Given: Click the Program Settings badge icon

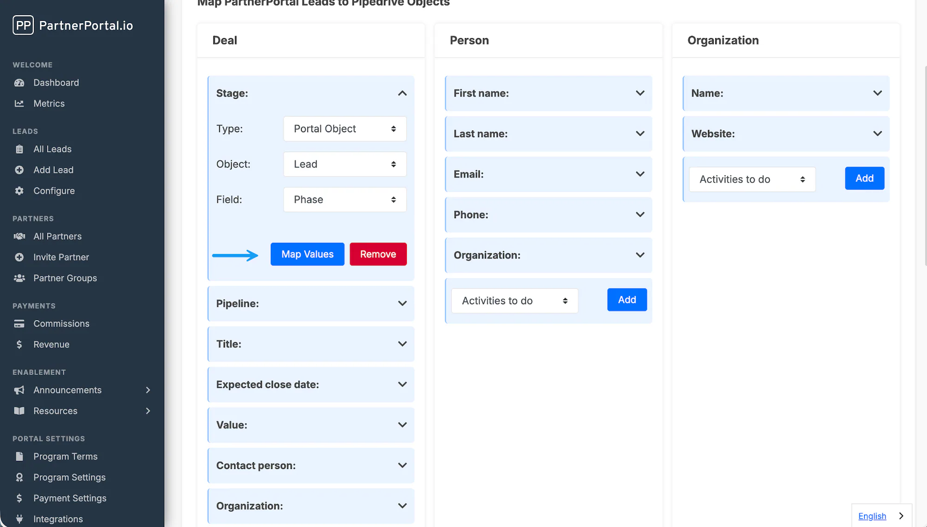Looking at the screenshot, I should point(19,477).
